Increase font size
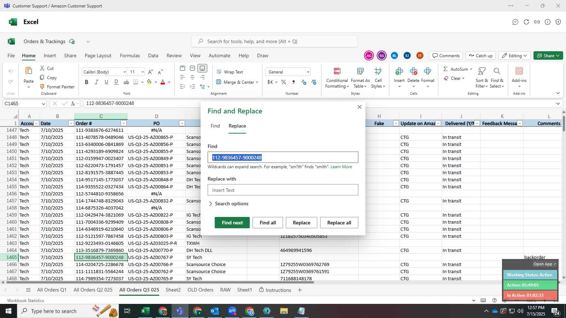This screenshot has height=318, width=566. pos(151,72)
